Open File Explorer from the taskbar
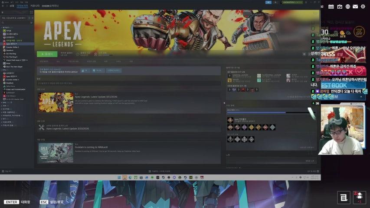The width and height of the screenshot is (370, 208). tap(125, 177)
